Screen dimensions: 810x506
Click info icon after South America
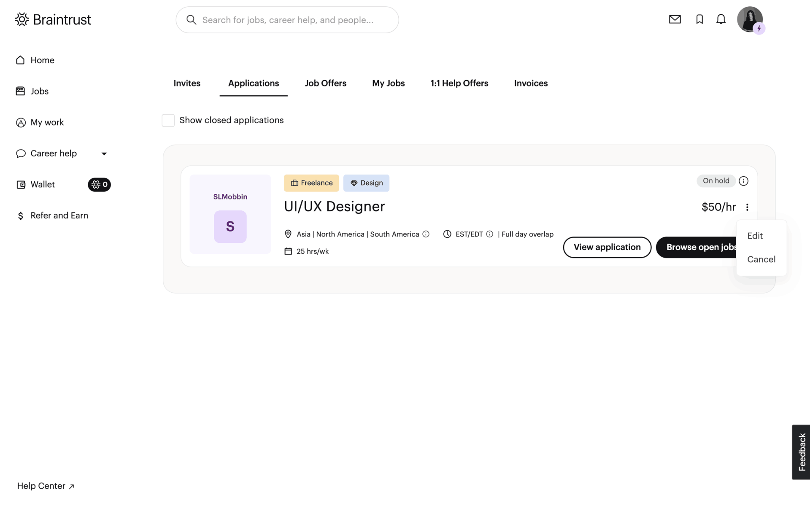click(x=426, y=234)
